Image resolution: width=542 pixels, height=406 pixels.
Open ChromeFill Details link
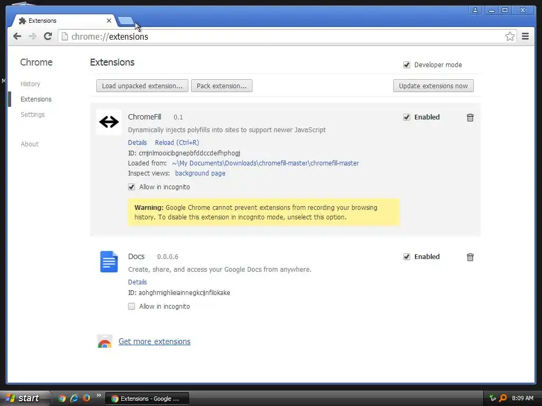coord(137,143)
